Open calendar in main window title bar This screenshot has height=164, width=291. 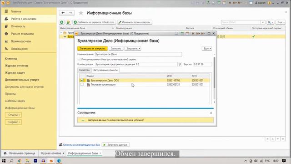click(x=224, y=3)
